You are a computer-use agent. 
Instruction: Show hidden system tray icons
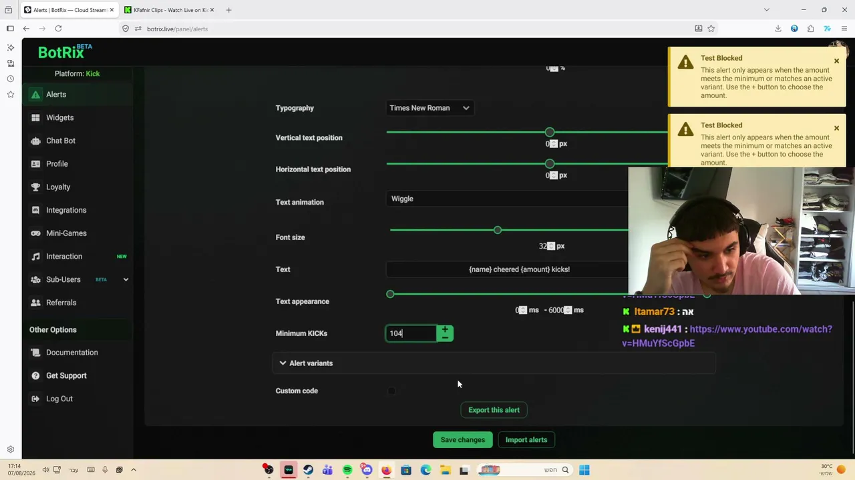[x=134, y=470]
